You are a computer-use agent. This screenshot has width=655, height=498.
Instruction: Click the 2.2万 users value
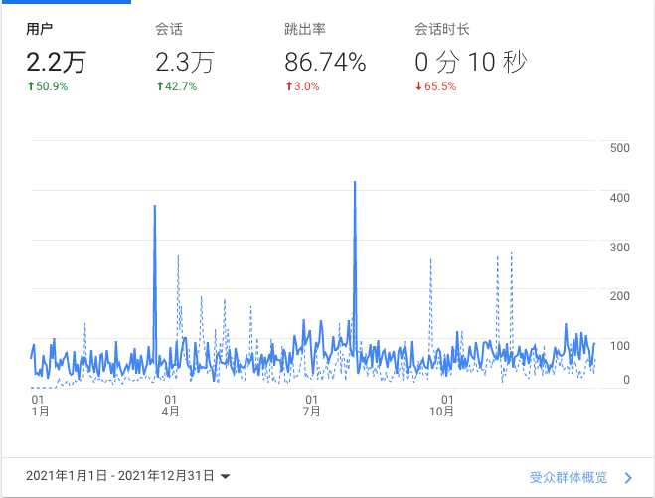point(56,63)
